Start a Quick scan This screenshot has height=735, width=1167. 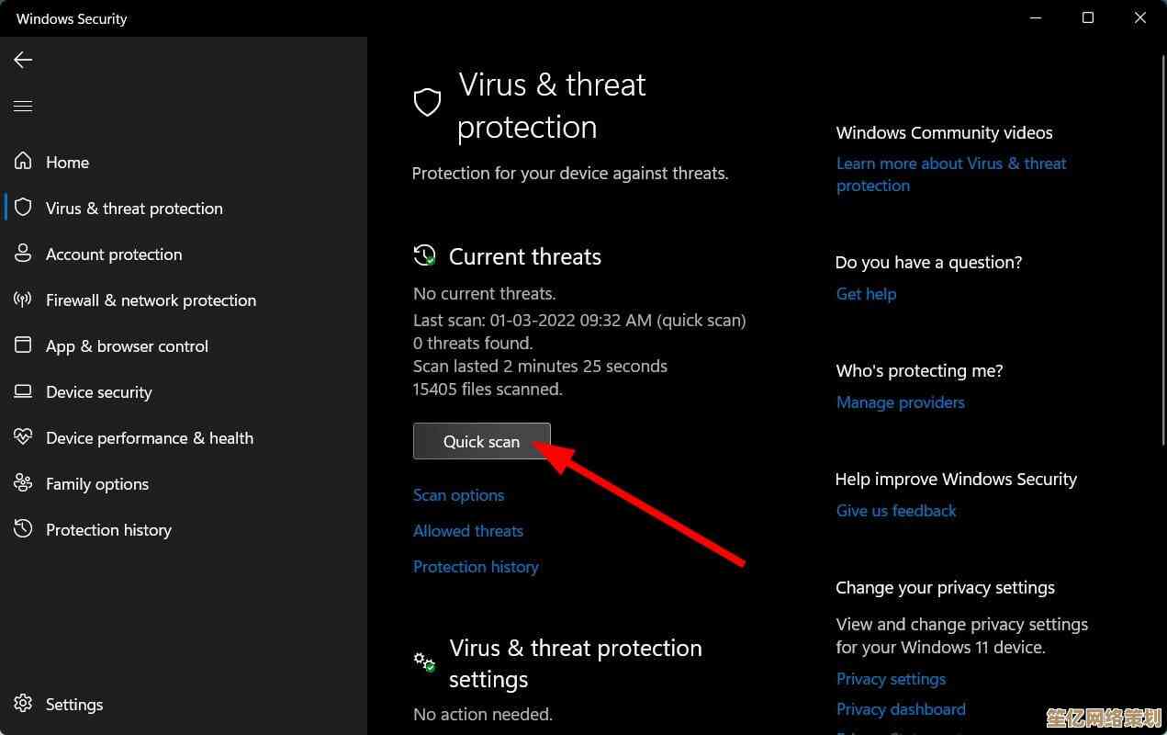[481, 442]
